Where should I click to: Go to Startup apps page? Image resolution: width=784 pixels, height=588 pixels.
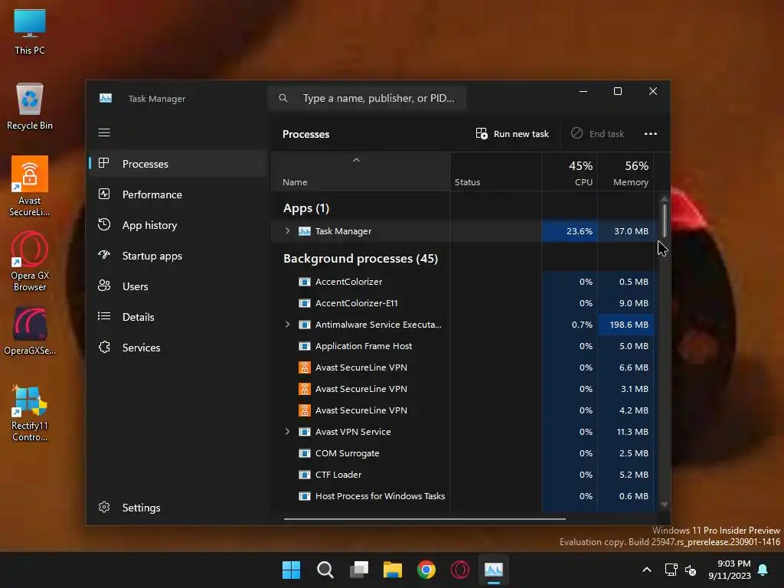[178, 256]
